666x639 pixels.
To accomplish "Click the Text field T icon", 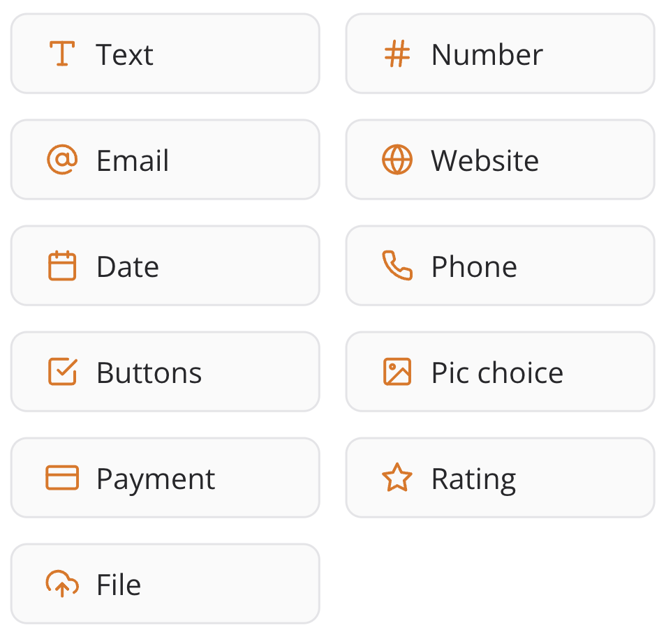I will point(62,54).
